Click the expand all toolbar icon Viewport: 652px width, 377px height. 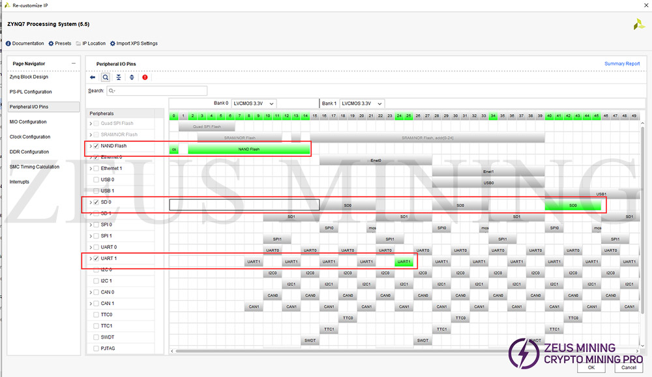click(132, 77)
